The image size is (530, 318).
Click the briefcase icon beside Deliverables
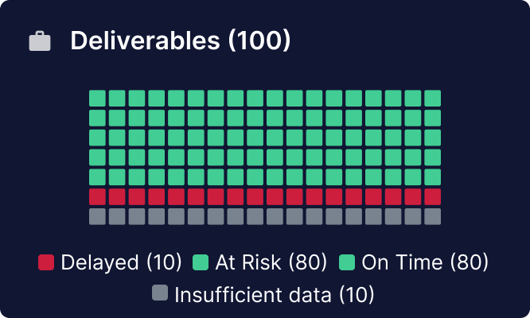(40, 41)
